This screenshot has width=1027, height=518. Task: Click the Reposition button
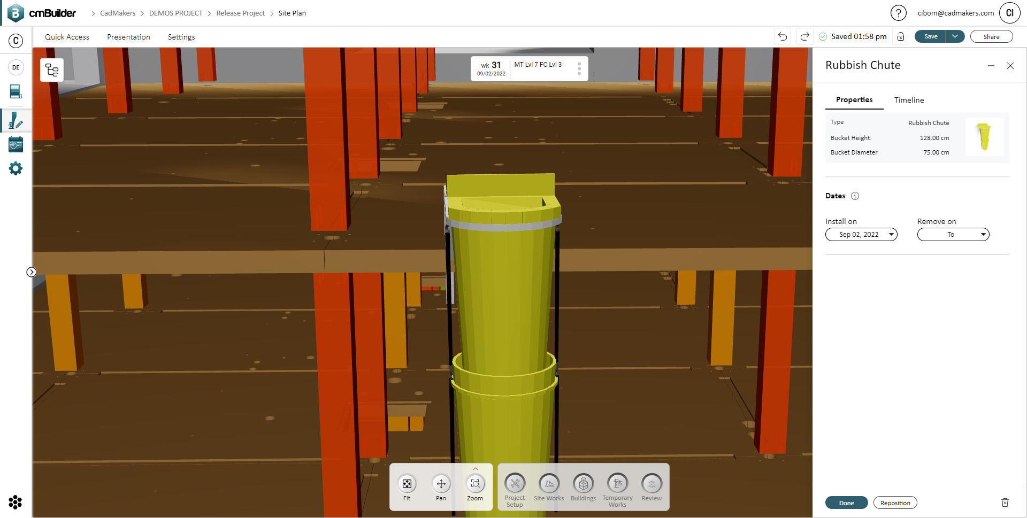895,502
